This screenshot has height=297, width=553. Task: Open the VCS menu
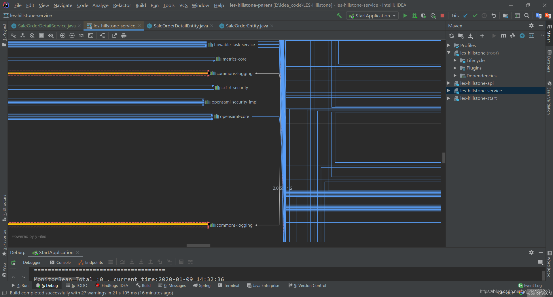[183, 5]
